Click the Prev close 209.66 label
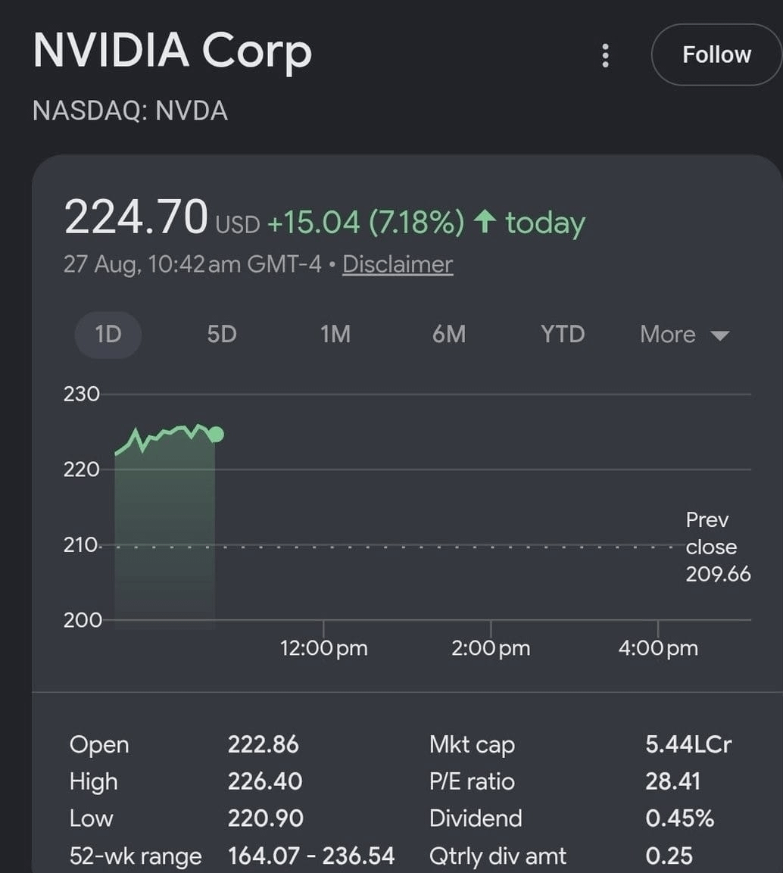This screenshot has height=873, width=783. pos(718,547)
